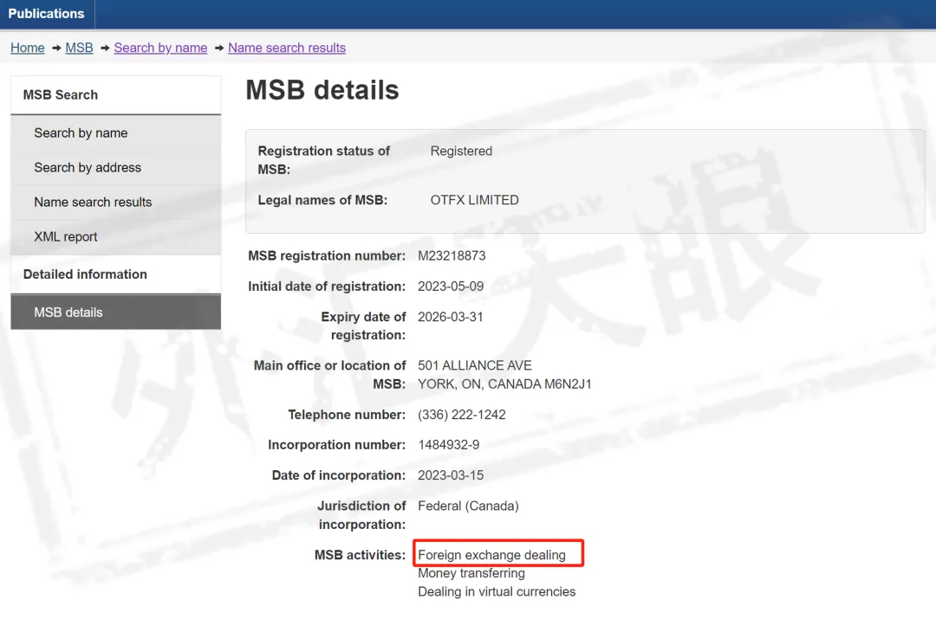Image resolution: width=936 pixels, height=632 pixels.
Task: Click registration number M23218873
Action: (452, 255)
